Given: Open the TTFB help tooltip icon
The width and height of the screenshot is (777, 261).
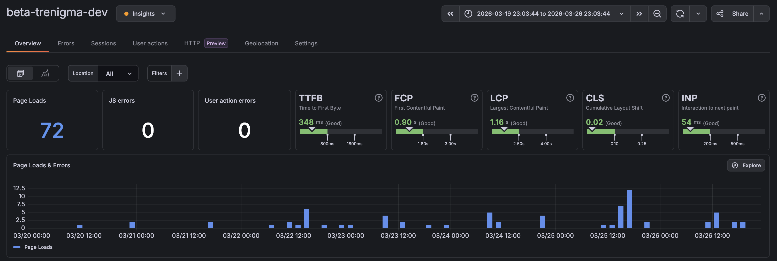Looking at the screenshot, I should pyautogui.click(x=378, y=97).
